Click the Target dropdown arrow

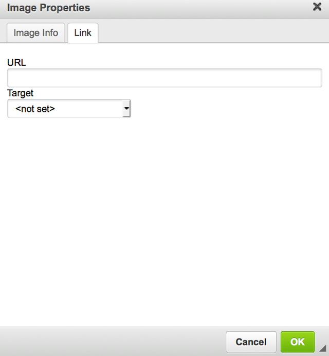(x=126, y=109)
